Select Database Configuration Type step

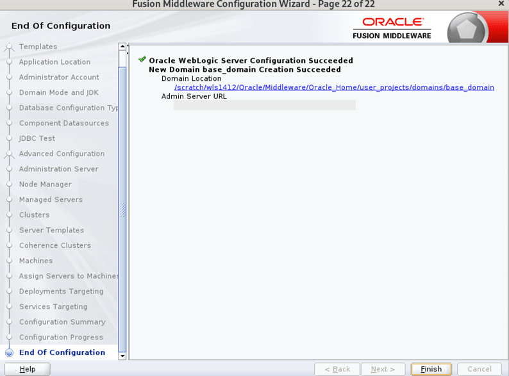click(x=69, y=108)
